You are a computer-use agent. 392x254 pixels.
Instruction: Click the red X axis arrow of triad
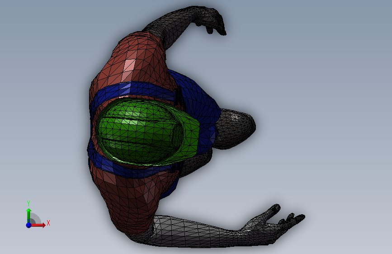(x=38, y=225)
